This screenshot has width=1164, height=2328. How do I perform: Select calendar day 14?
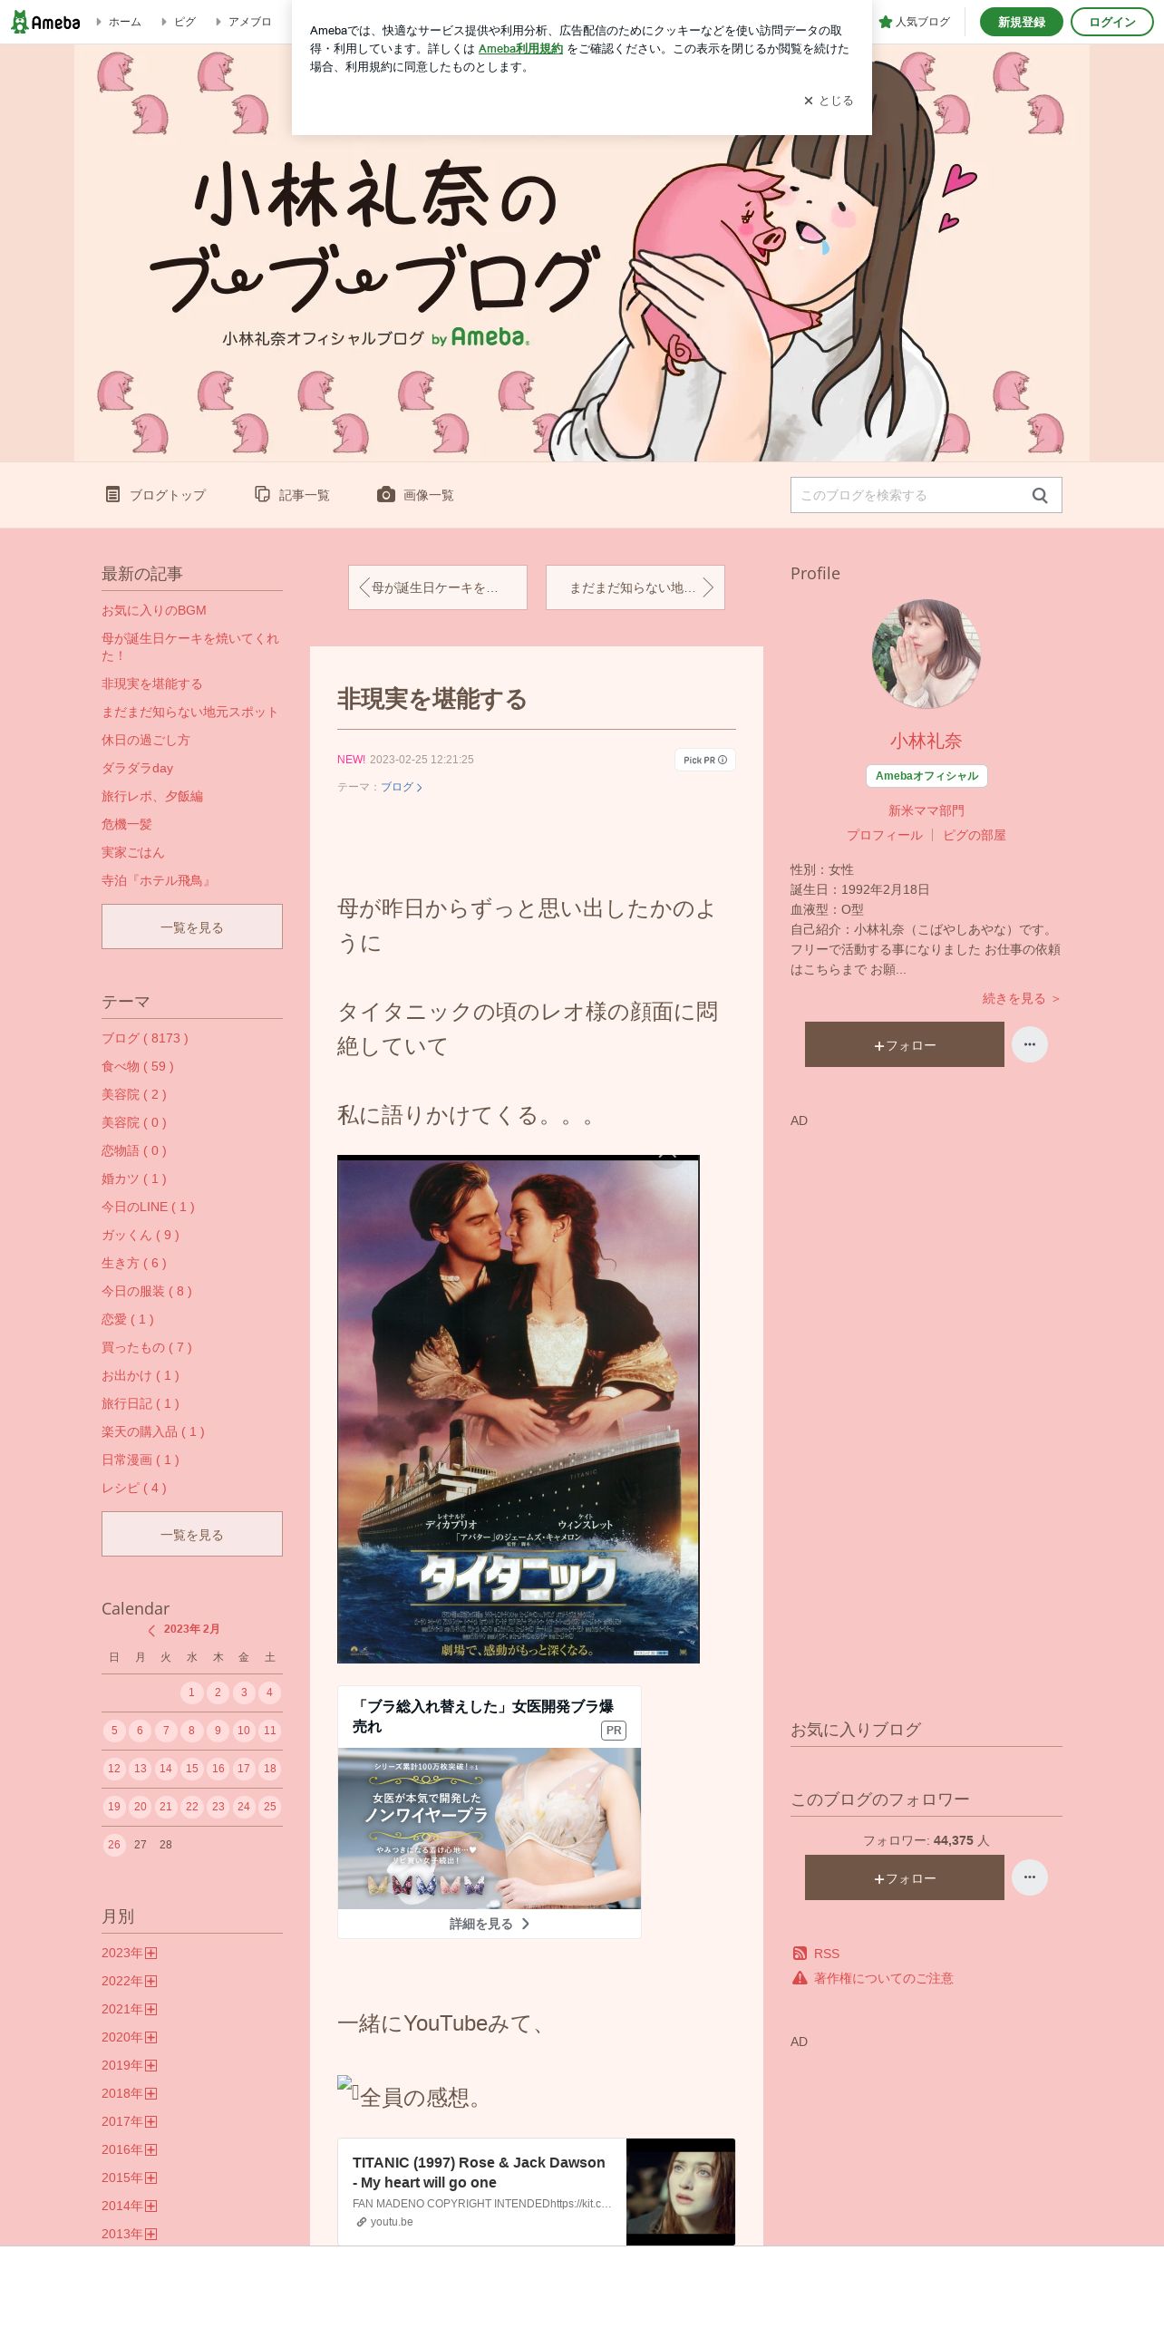point(166,1769)
